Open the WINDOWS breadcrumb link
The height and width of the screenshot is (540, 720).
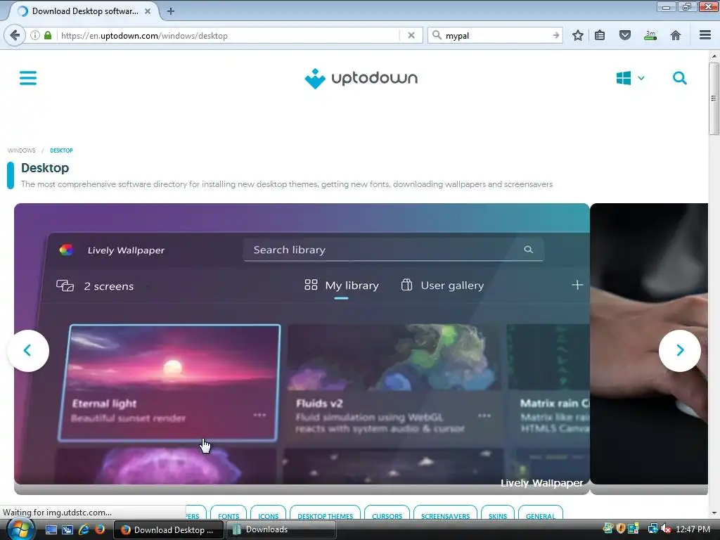click(21, 150)
